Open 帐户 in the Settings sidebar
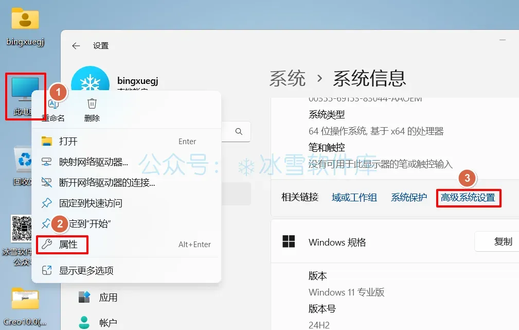Viewport: 519px width, 330px height. 98,323
